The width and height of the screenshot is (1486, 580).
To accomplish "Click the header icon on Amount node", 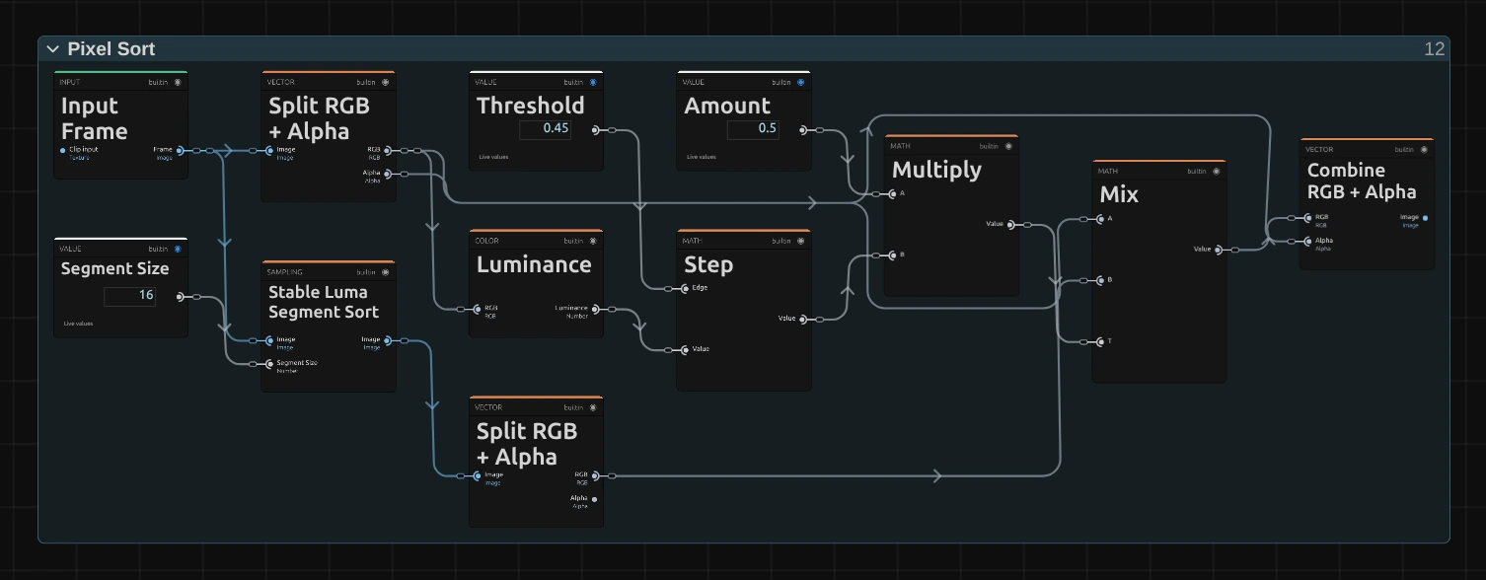I will tap(800, 83).
